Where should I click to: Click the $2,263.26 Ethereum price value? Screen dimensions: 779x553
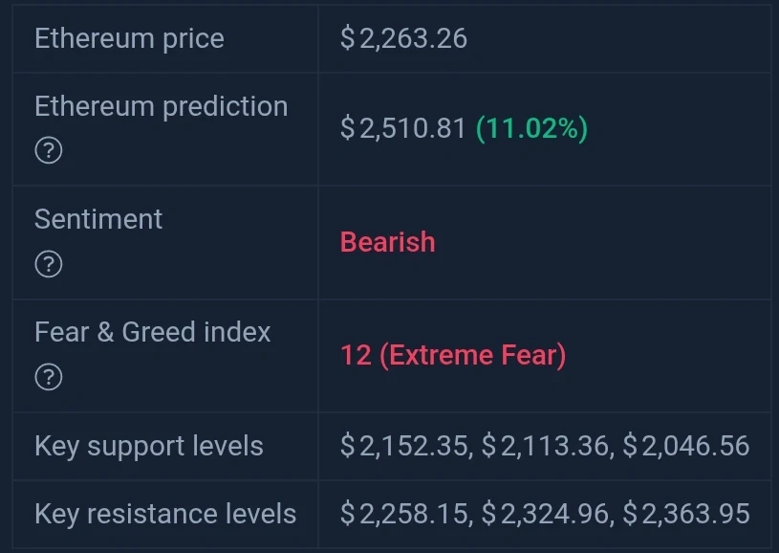click(403, 39)
